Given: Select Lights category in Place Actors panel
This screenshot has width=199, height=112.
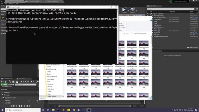Looking at the screenshot, I should point(3,18).
